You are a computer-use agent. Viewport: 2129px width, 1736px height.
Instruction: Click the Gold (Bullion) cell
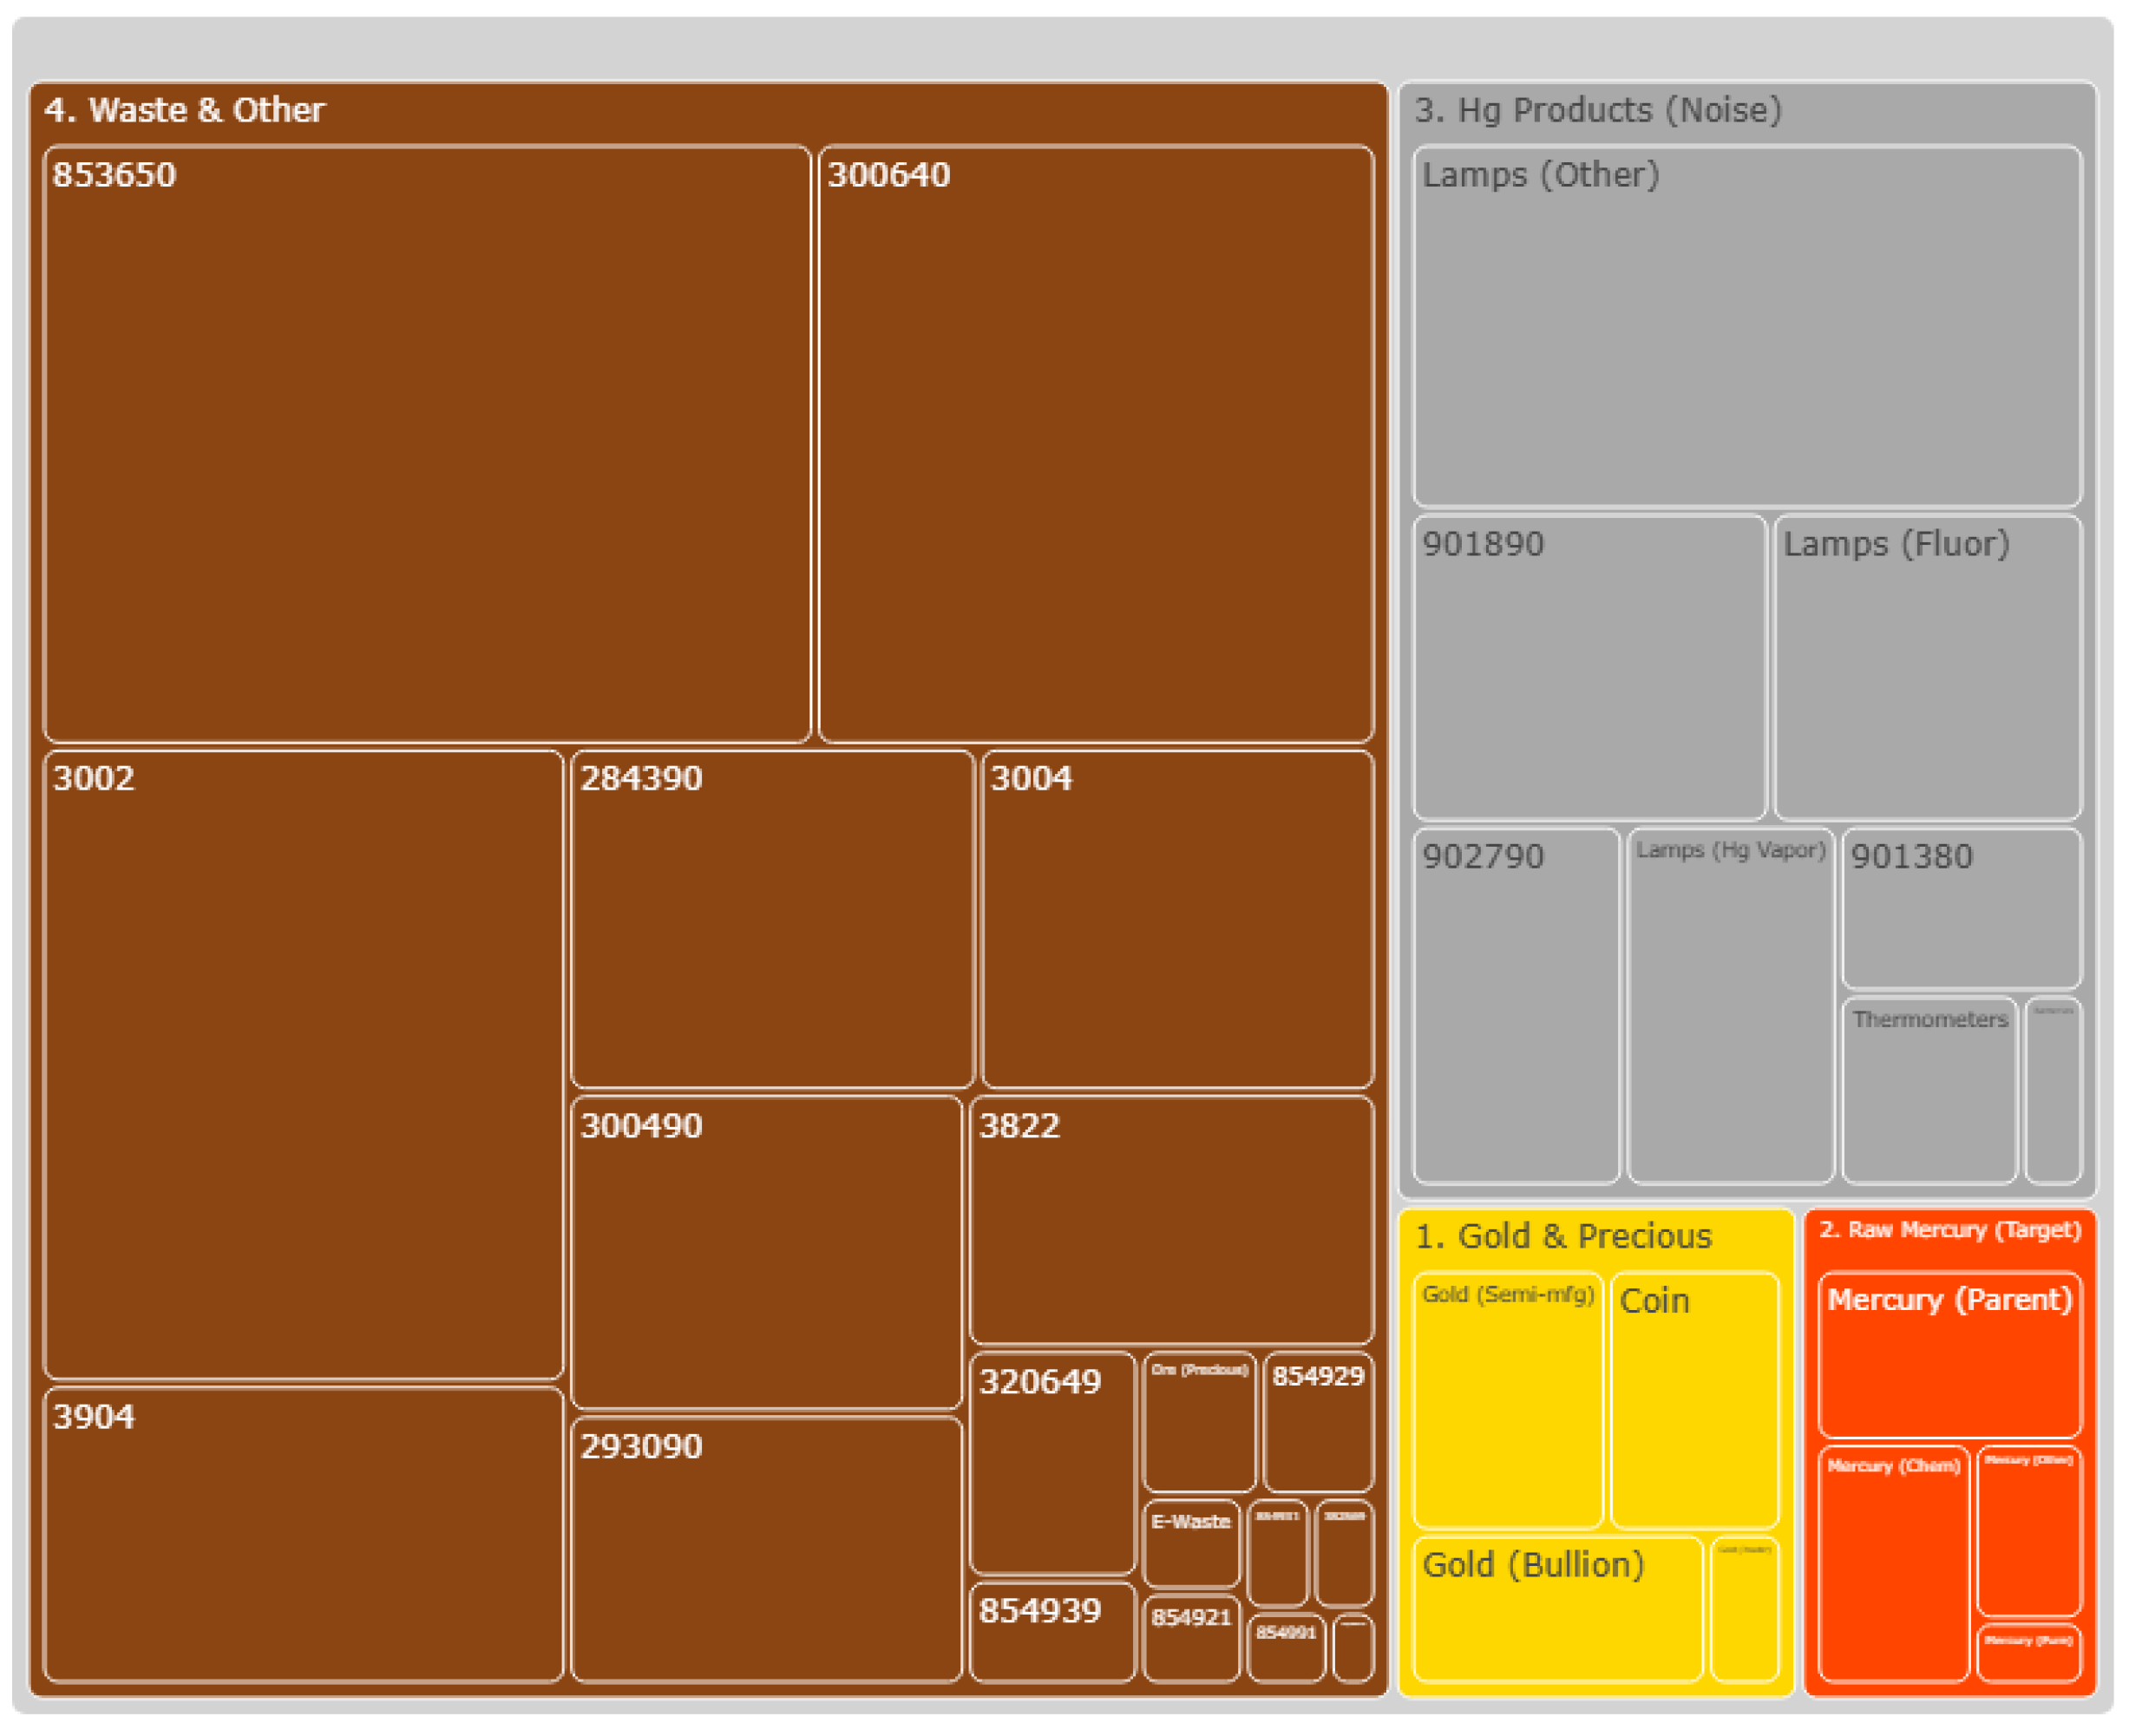(x=1557, y=1612)
